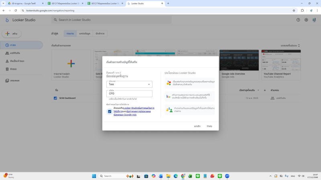This screenshot has height=180, width=321.
Task: Click the ทำต่อ continue button
Action: point(209,126)
